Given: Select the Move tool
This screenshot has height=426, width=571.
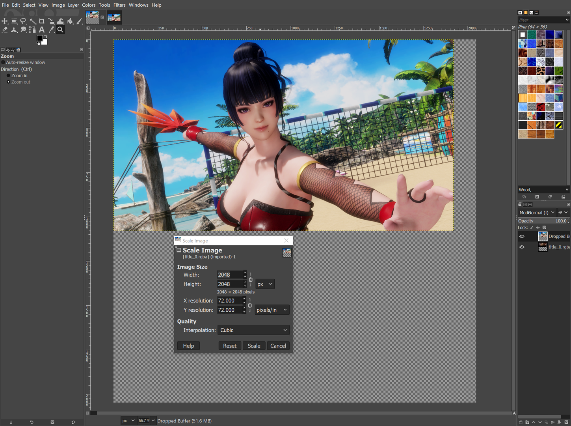Looking at the screenshot, I should [5, 21].
